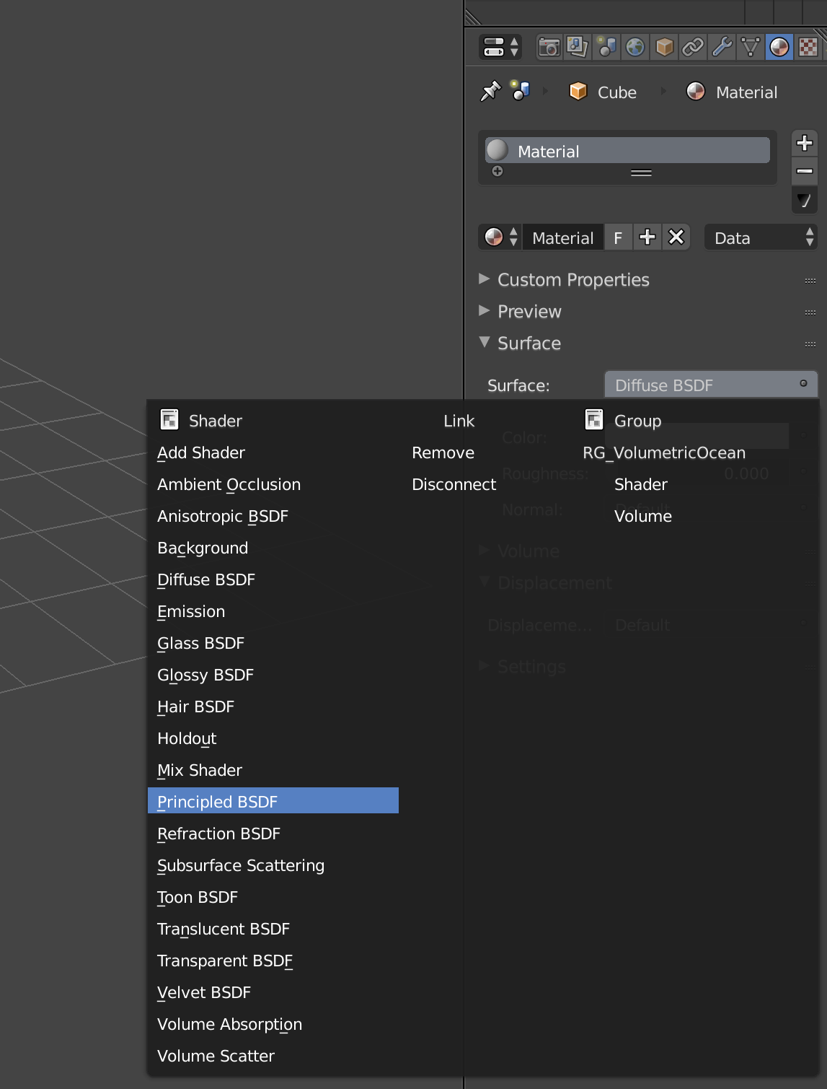This screenshot has width=827, height=1089.
Task: Choose Diffuse BSDF in shader list
Action: (273, 580)
